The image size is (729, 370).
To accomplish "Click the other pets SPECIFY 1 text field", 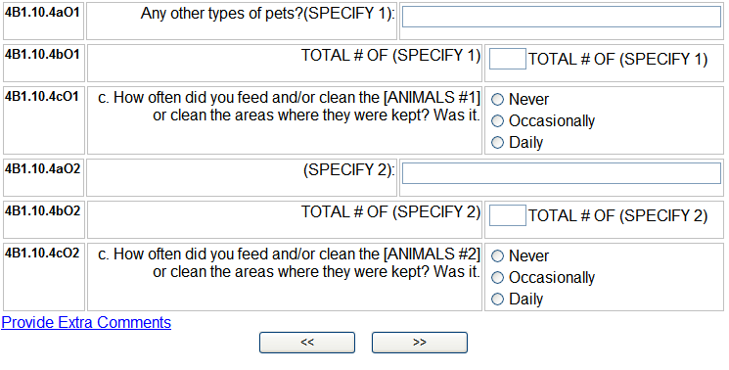I will tap(561, 17).
